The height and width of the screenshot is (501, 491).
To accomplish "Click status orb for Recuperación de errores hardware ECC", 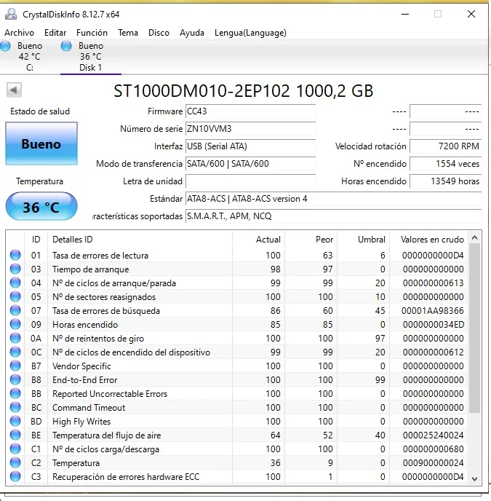I will point(15,476).
